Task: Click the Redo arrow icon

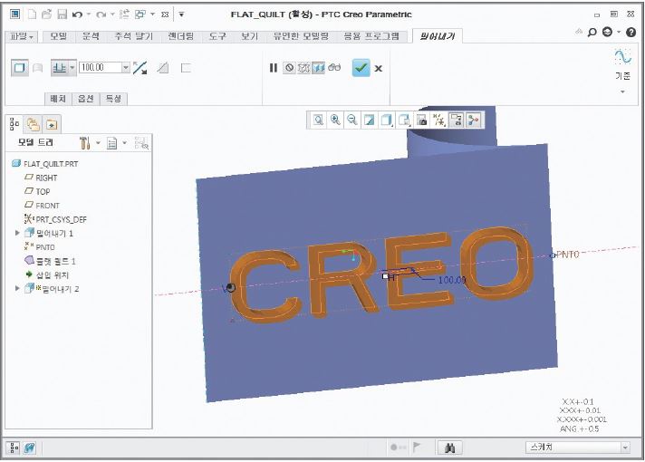Action: click(101, 14)
